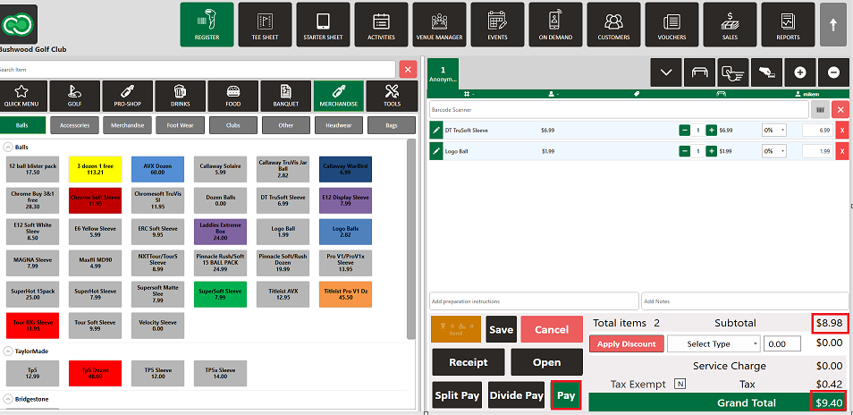Open discount dropdown for DT TruSoft Sleeve
The image size is (853, 415).
pyautogui.click(x=774, y=131)
